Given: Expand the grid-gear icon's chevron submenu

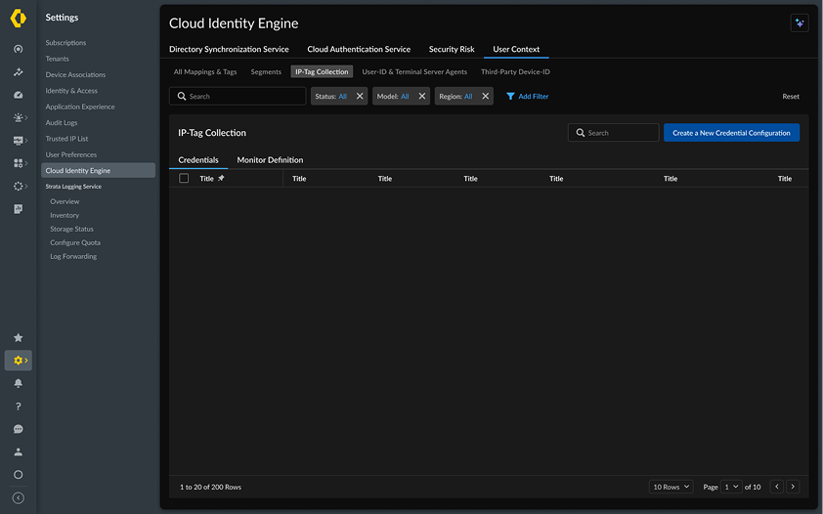Looking at the screenshot, I should [x=26, y=163].
